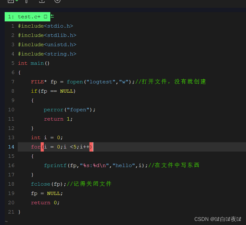Click the comment '//打开文件，没有就创建'

(171, 82)
